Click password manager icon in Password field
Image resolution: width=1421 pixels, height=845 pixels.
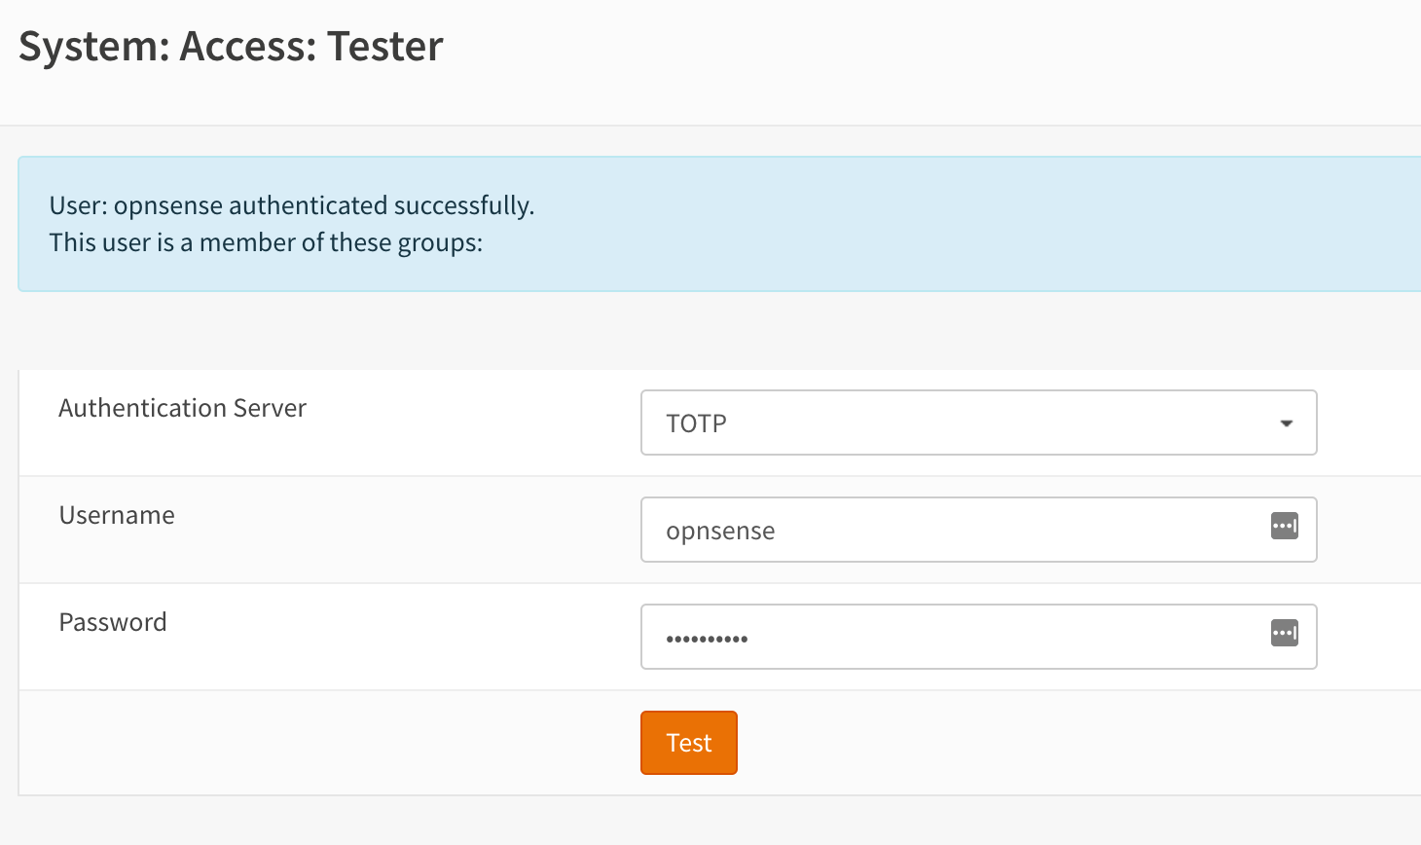pos(1285,634)
